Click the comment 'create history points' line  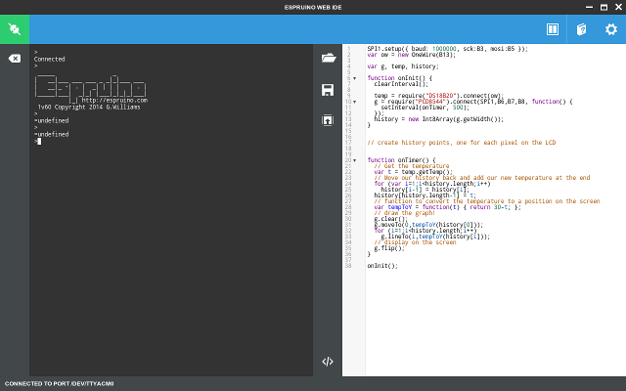point(462,143)
